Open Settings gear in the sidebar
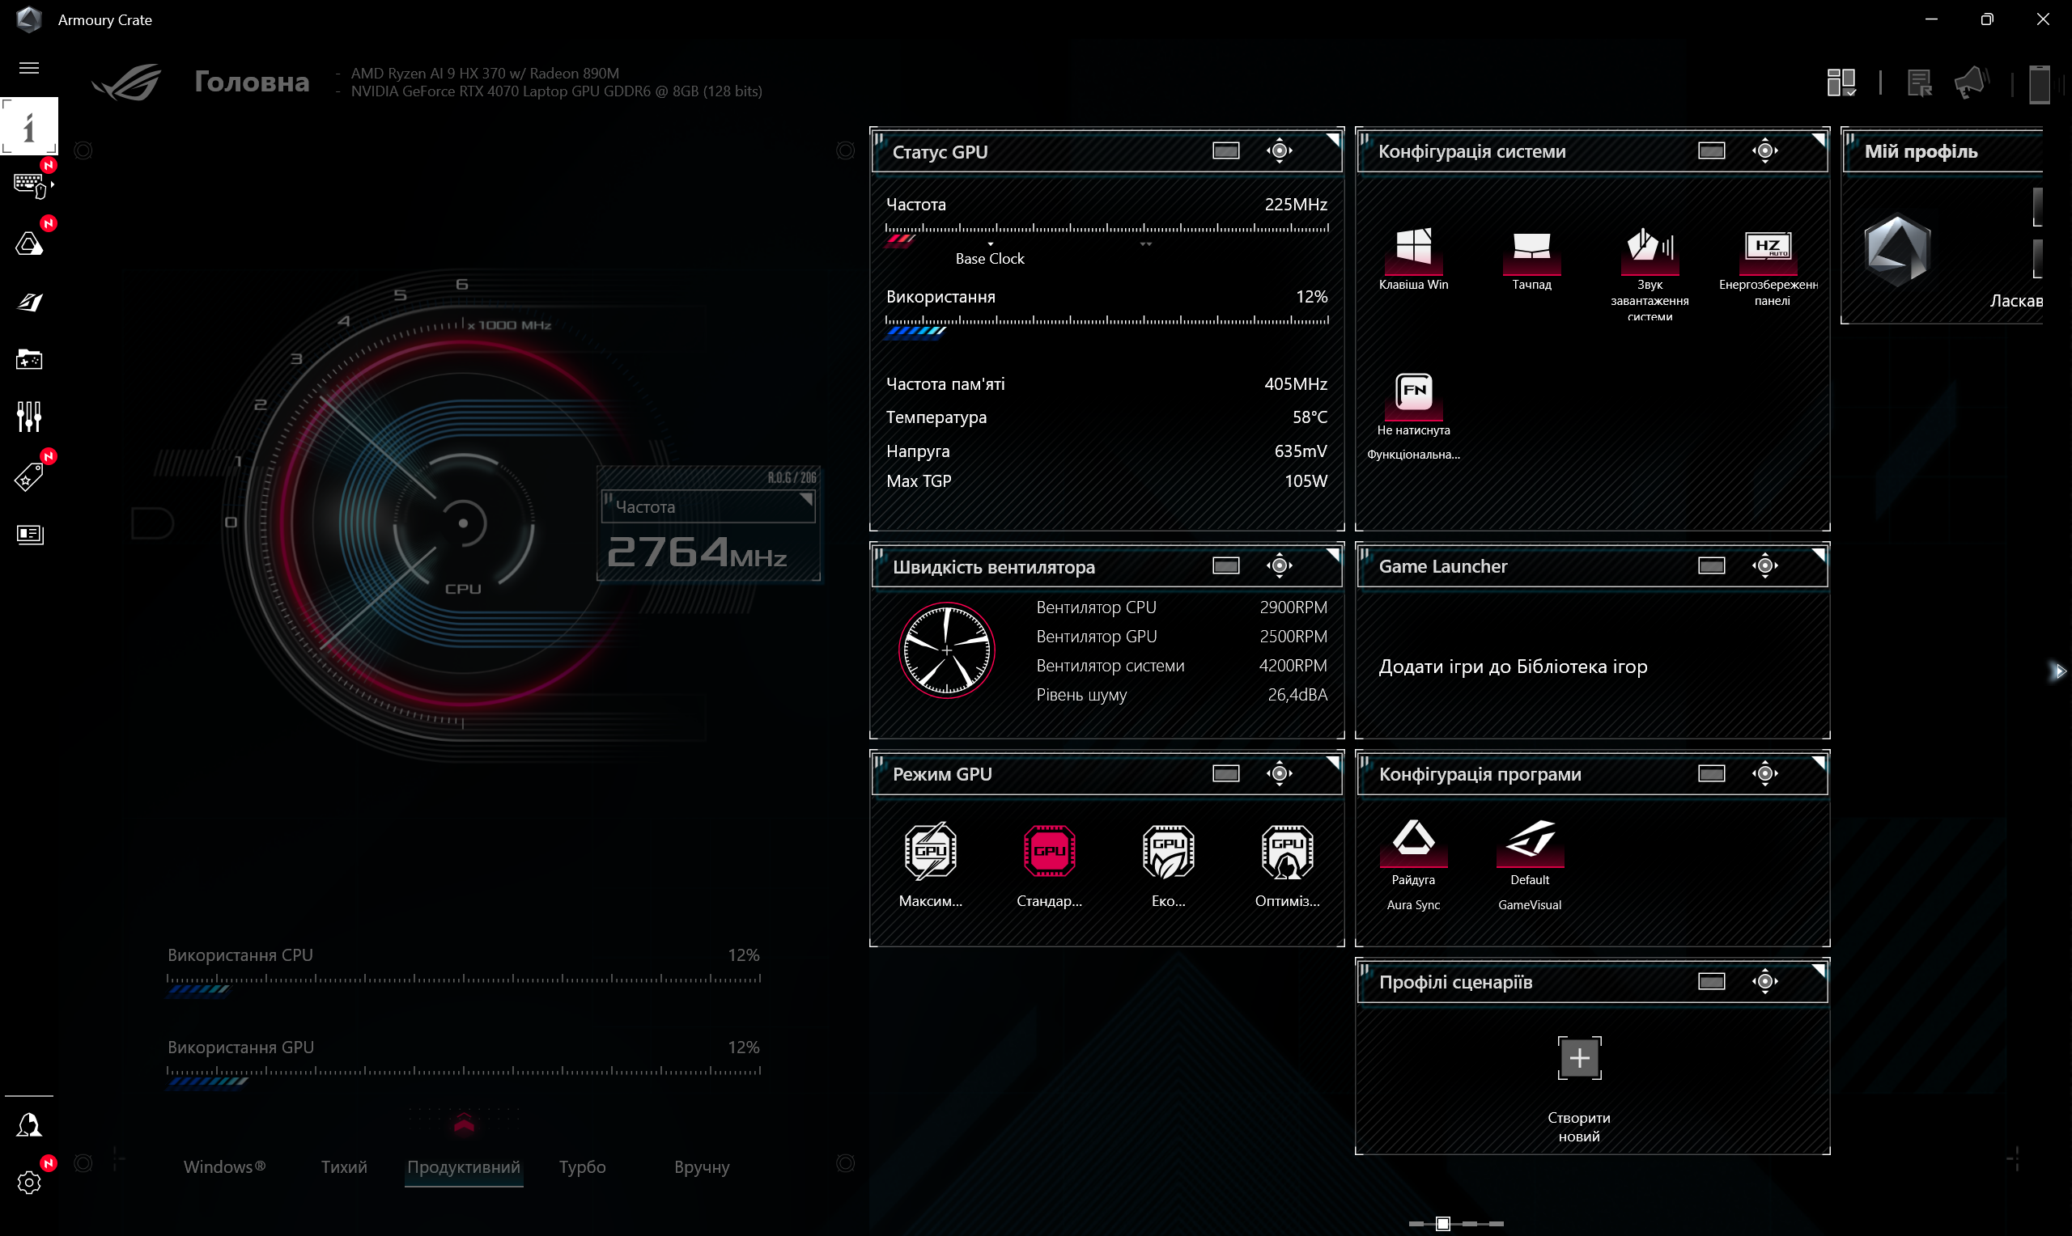The width and height of the screenshot is (2072, 1236). click(29, 1182)
